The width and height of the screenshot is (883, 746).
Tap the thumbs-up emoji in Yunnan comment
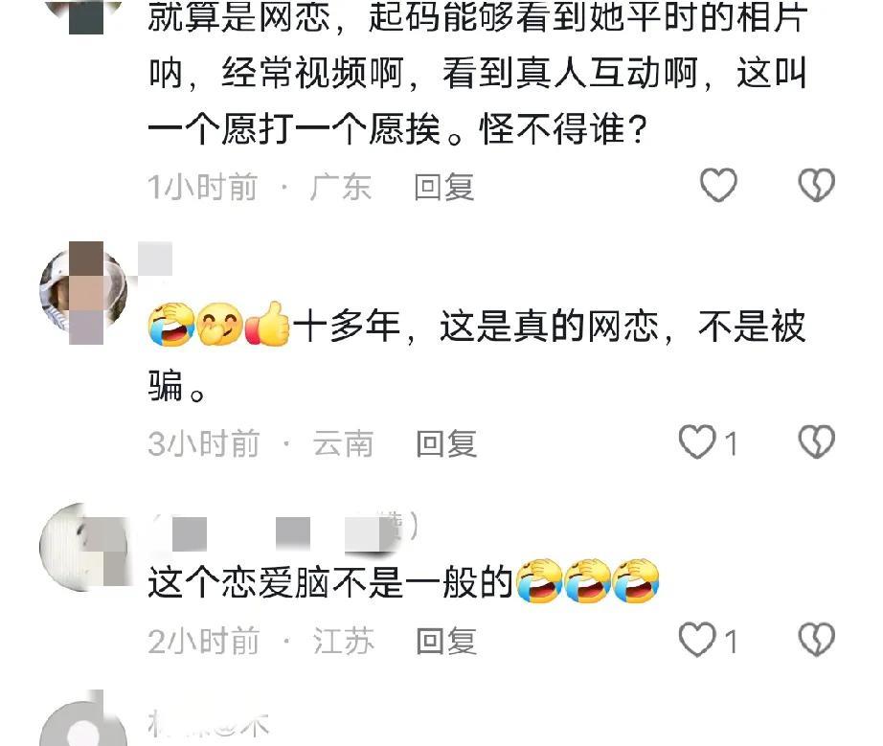click(x=267, y=324)
